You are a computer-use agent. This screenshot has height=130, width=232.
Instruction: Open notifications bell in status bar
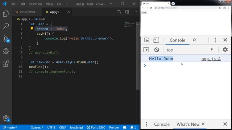point(133,127)
